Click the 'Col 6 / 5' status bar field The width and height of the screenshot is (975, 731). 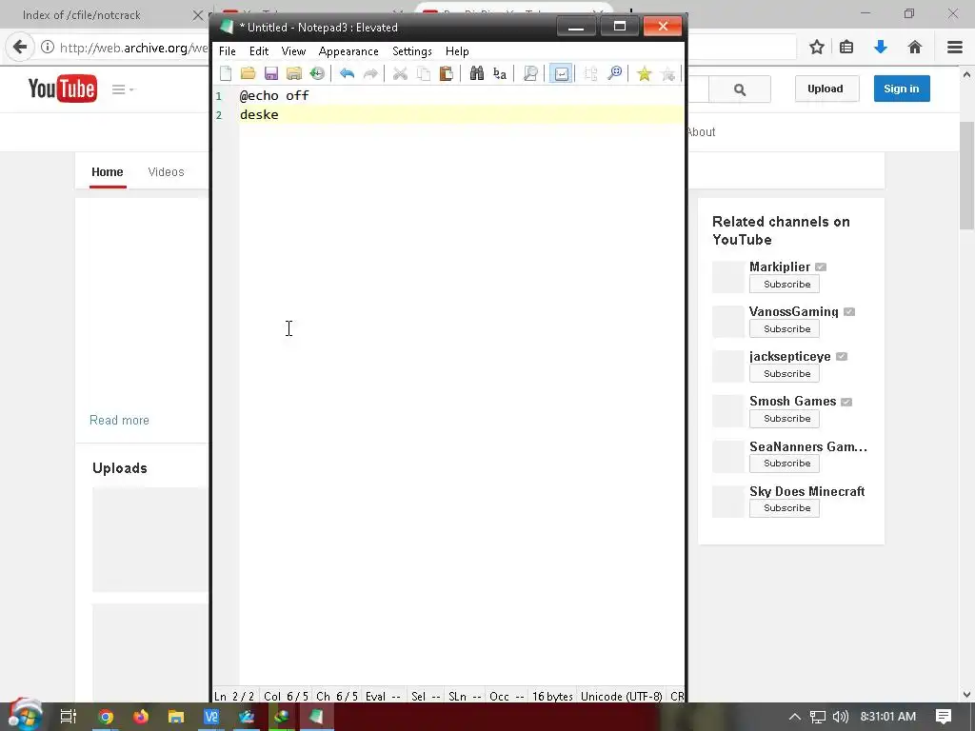point(286,696)
